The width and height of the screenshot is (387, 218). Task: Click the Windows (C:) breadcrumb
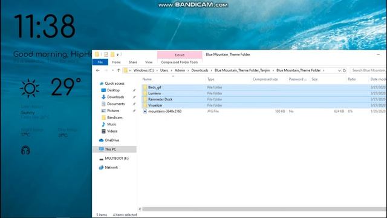[x=143, y=70]
